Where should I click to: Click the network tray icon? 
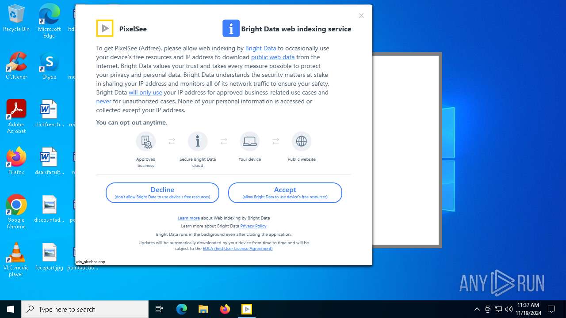tap(498, 309)
